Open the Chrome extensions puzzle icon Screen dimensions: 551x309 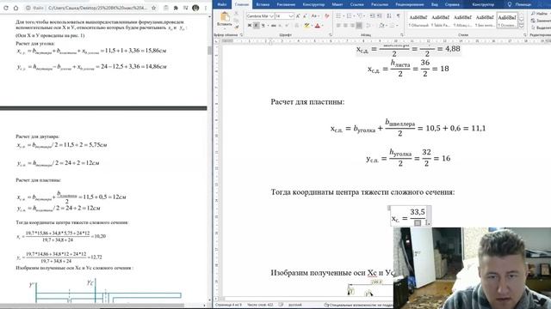pos(176,8)
